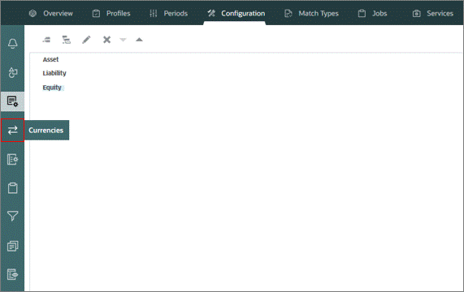Click the pencil edit toolbar icon

click(x=86, y=40)
